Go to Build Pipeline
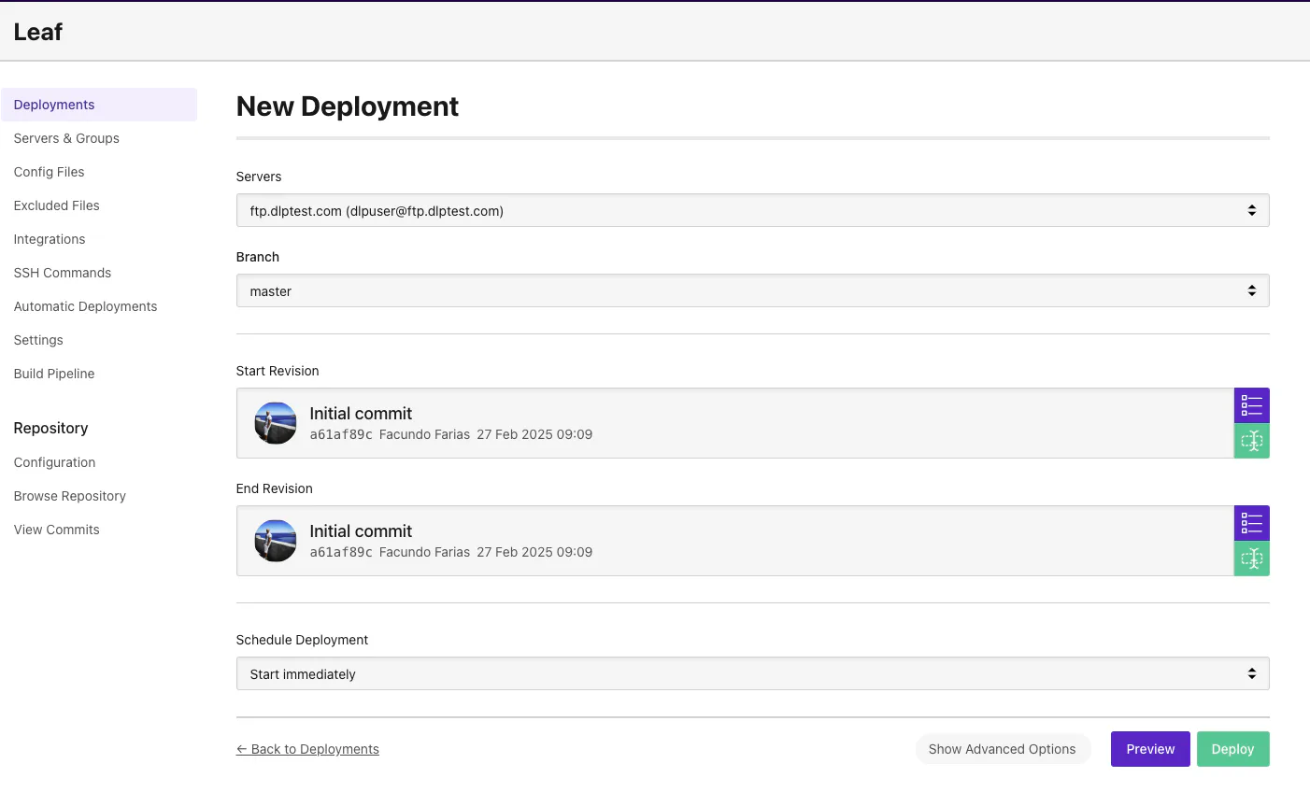Viewport: 1310px width, 806px height. click(x=54, y=374)
